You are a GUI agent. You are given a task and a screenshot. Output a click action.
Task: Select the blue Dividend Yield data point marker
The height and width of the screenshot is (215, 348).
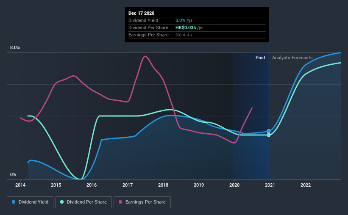click(x=269, y=131)
